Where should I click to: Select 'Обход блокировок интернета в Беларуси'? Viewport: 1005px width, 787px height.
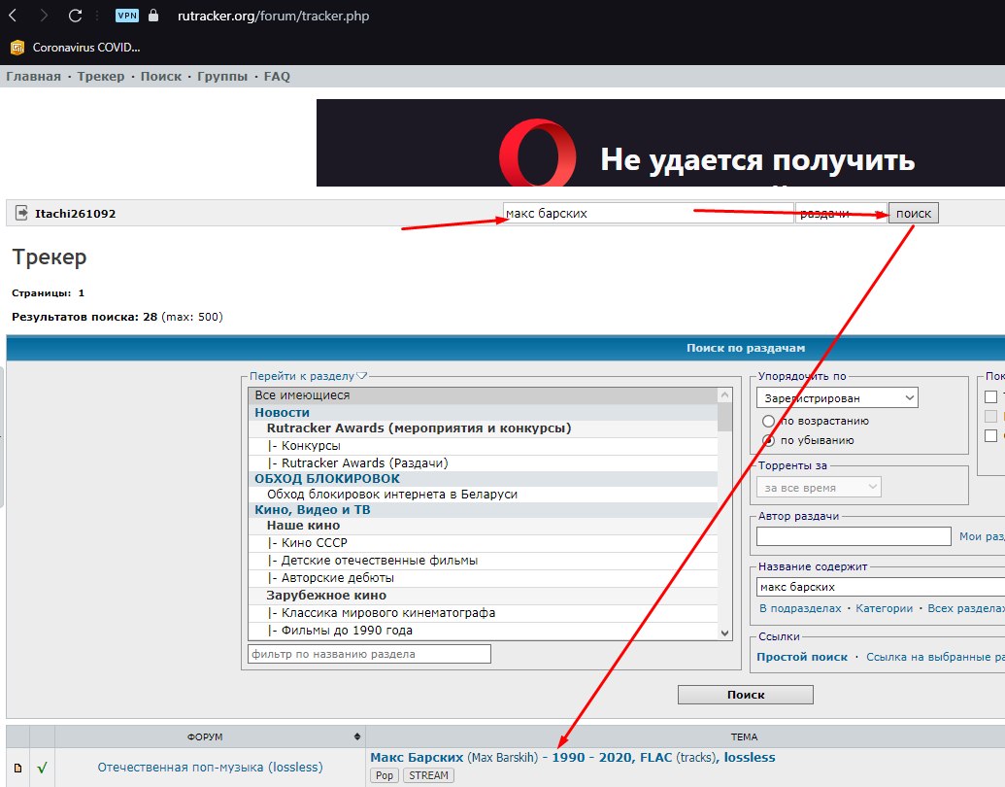[x=483, y=495]
